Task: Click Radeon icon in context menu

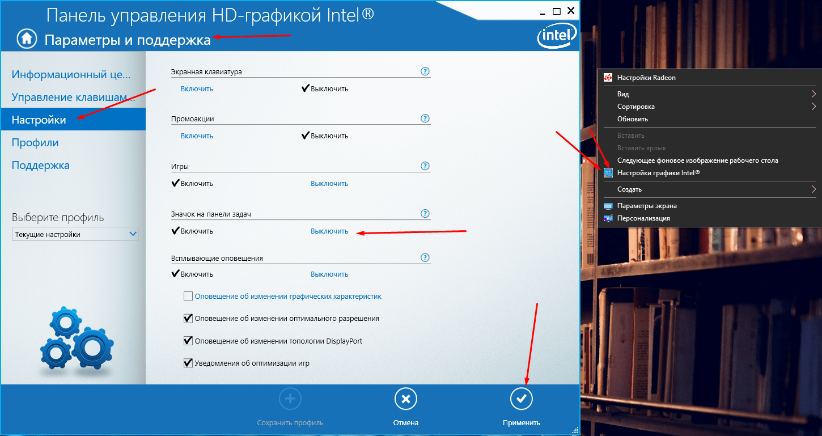Action: click(x=608, y=78)
